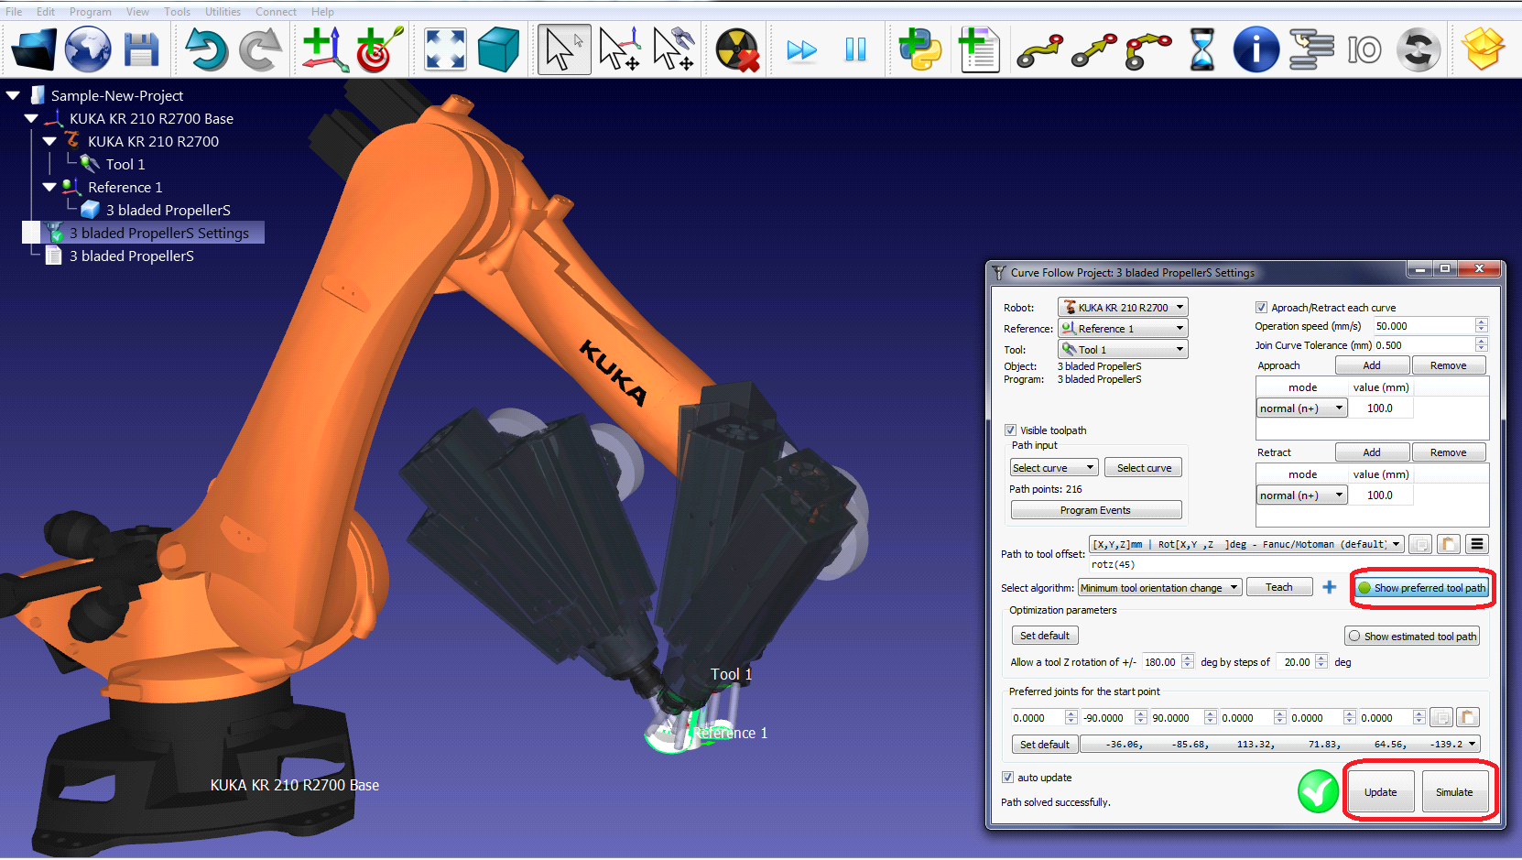Screen dimensions: 1522x860
Task: Pause the simulation
Action: click(855, 49)
